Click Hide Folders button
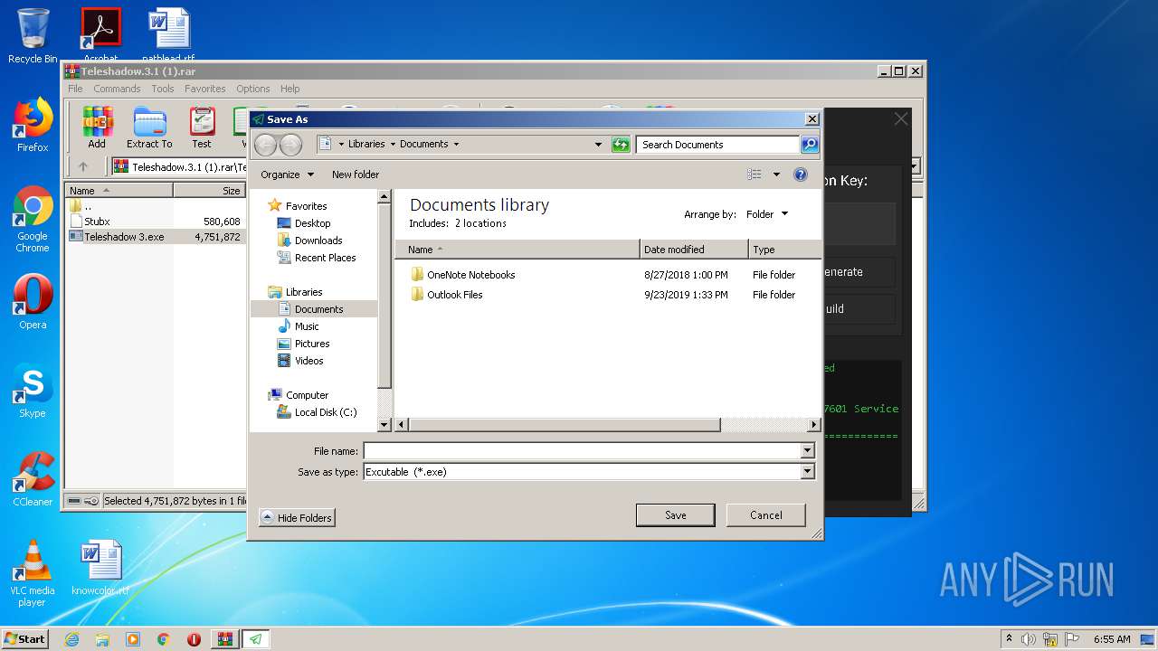This screenshot has height=651, width=1158. pos(297,517)
